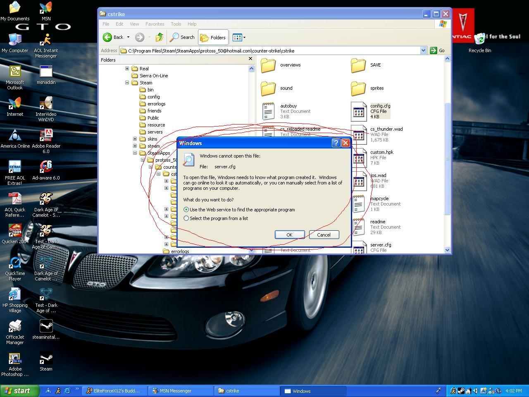Launch Ad-aware 6.0 shortcut

pyautogui.click(x=46, y=170)
